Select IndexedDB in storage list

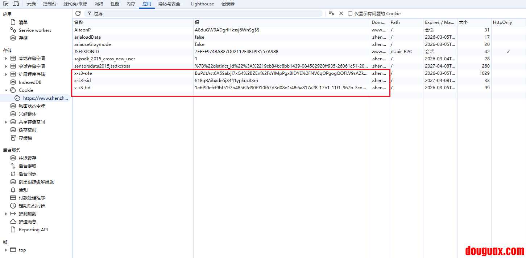pyautogui.click(x=30, y=82)
